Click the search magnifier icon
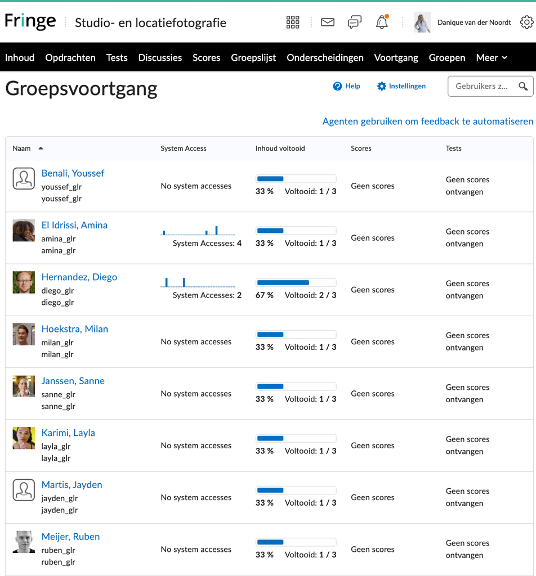Image resolution: width=536 pixels, height=576 pixels. [x=523, y=87]
